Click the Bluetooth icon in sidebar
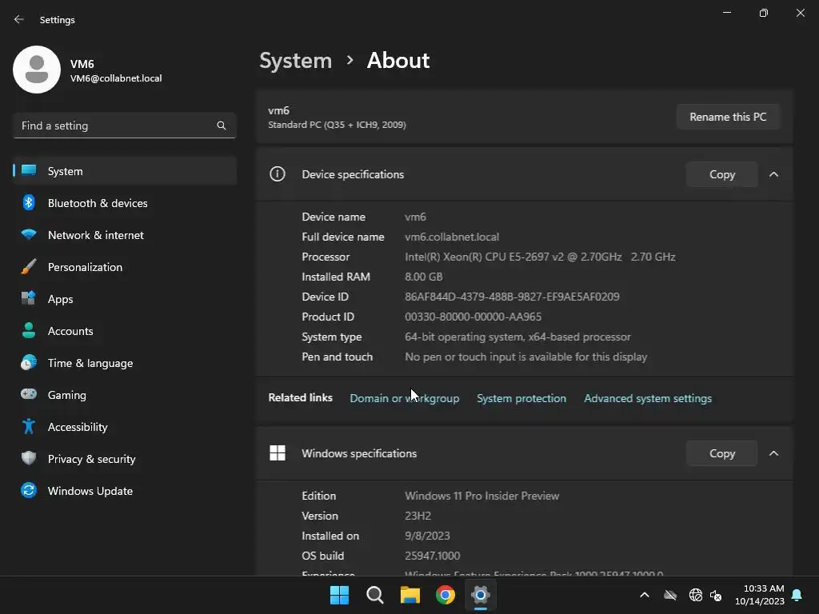819x614 pixels. click(x=29, y=202)
